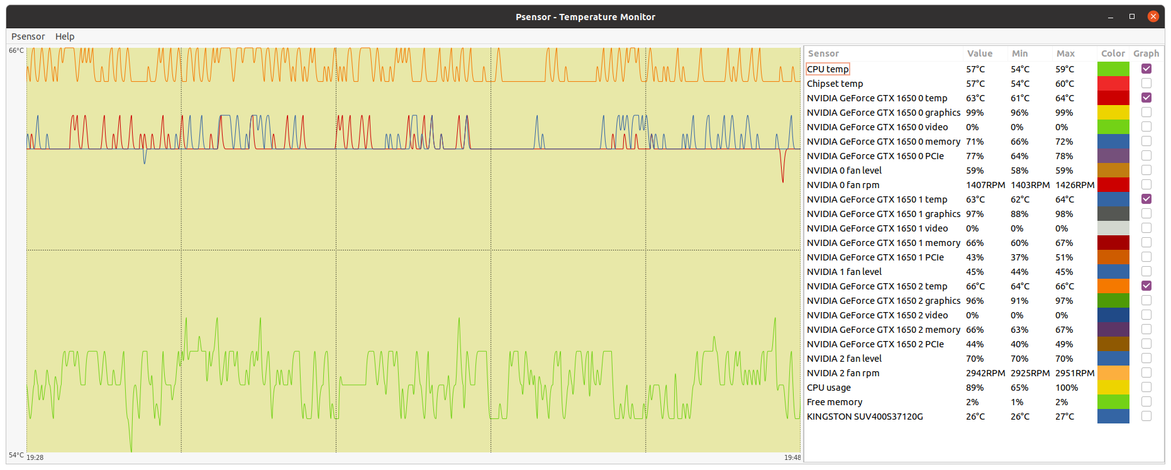Open the Psensor menu
This screenshot has height=470, width=1171.
(28, 36)
